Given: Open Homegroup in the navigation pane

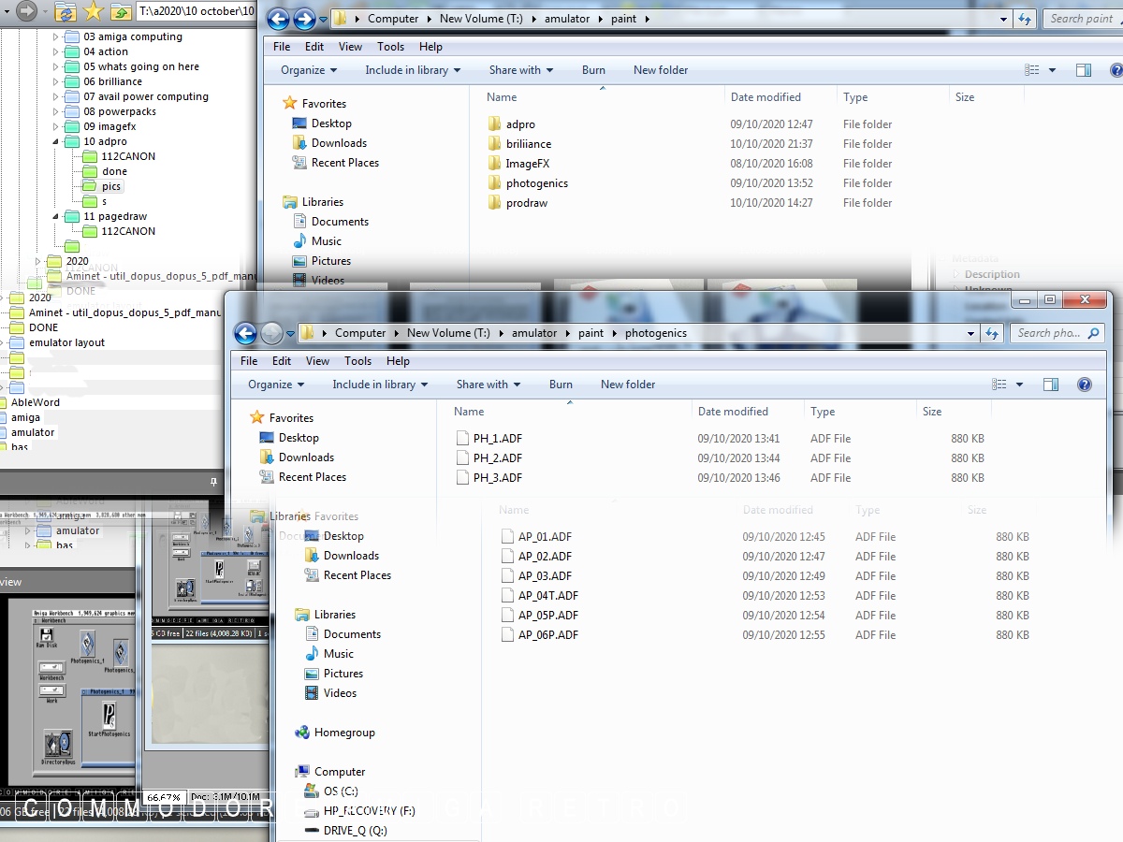Looking at the screenshot, I should click(343, 733).
